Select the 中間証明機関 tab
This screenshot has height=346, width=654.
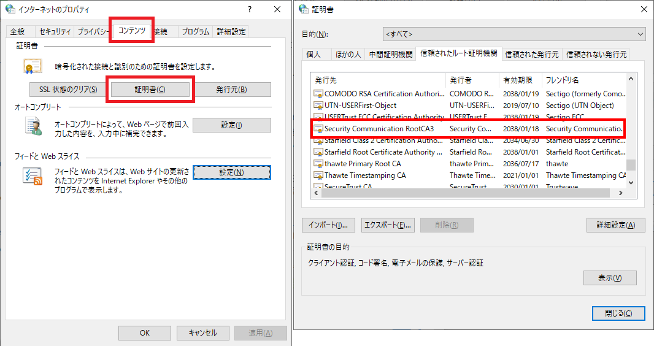point(390,54)
